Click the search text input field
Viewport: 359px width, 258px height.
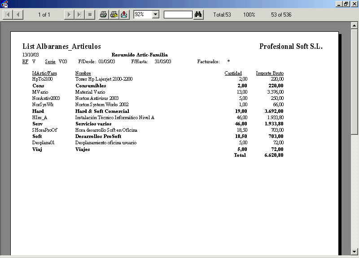click(x=178, y=15)
